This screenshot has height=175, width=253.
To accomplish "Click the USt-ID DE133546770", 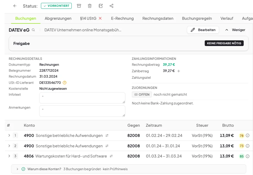I will 50,83.
